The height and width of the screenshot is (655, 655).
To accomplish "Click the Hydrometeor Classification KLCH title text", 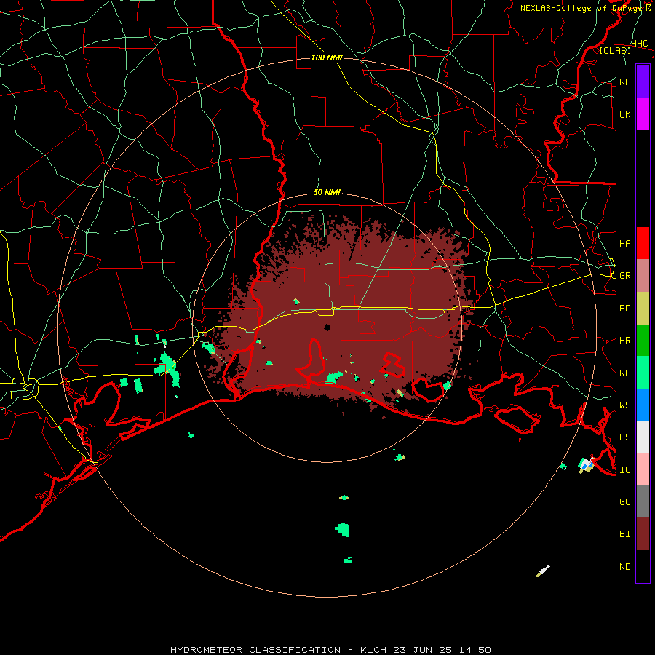I will 330,650.
